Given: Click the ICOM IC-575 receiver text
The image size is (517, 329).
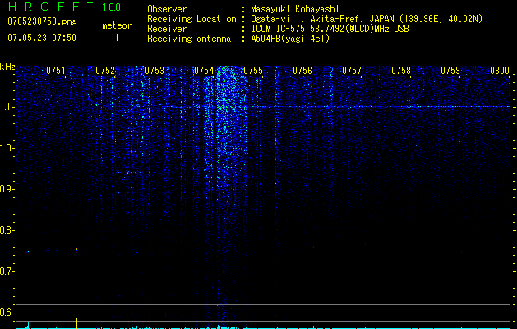Looking at the screenshot, I should pyautogui.click(x=330, y=29).
